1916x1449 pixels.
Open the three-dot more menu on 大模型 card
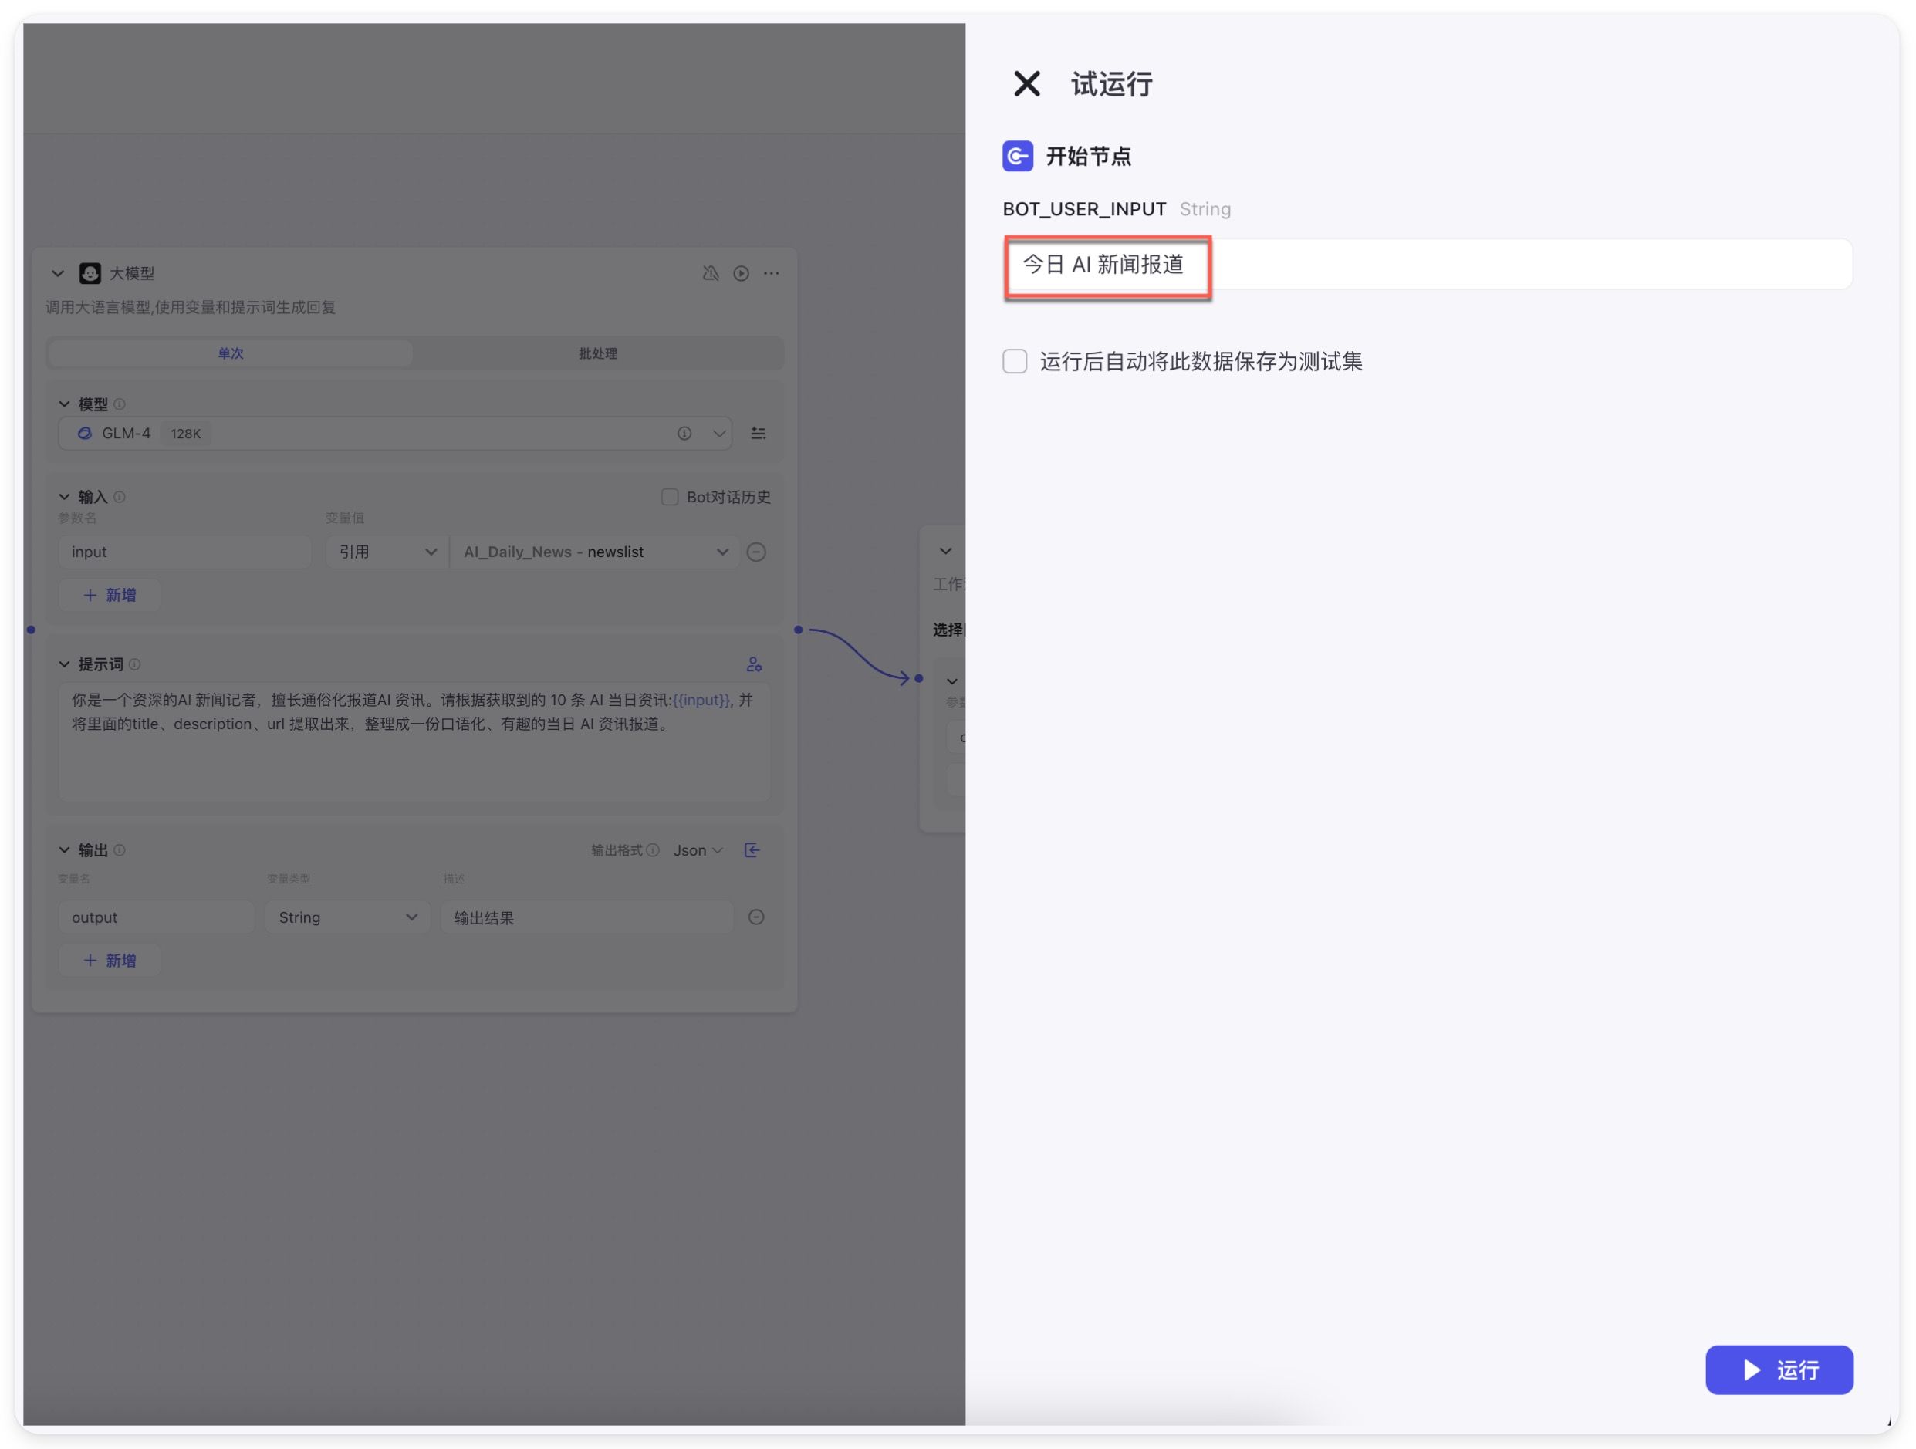pos(771,274)
